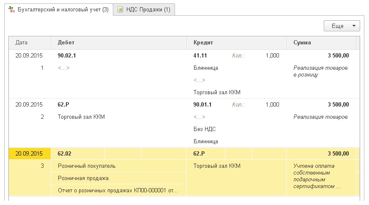Select Блинница under account 41.11
The image size is (369, 205).
pyautogui.click(x=206, y=68)
